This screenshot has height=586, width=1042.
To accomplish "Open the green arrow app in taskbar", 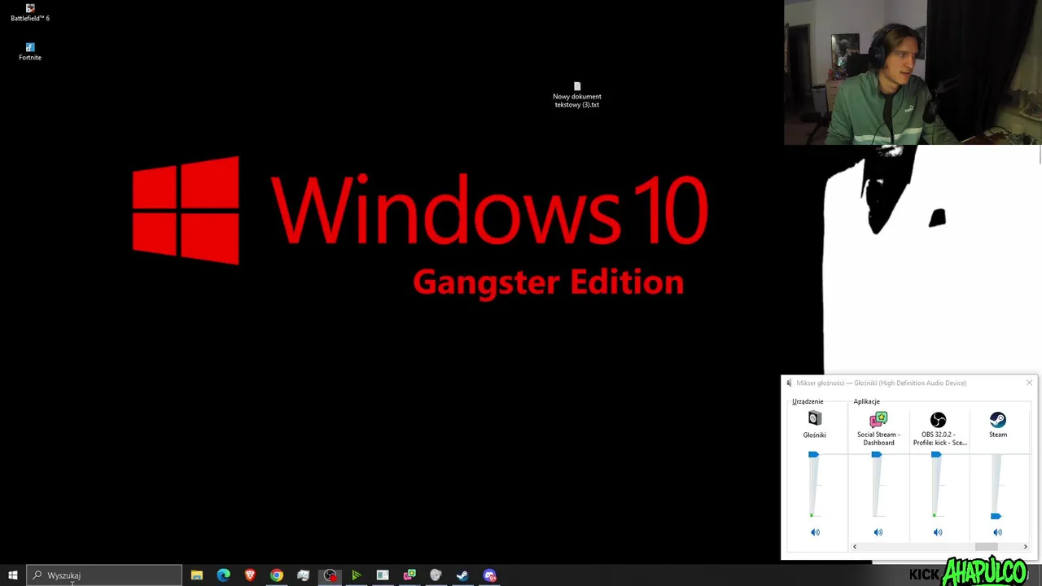I will pyautogui.click(x=356, y=575).
